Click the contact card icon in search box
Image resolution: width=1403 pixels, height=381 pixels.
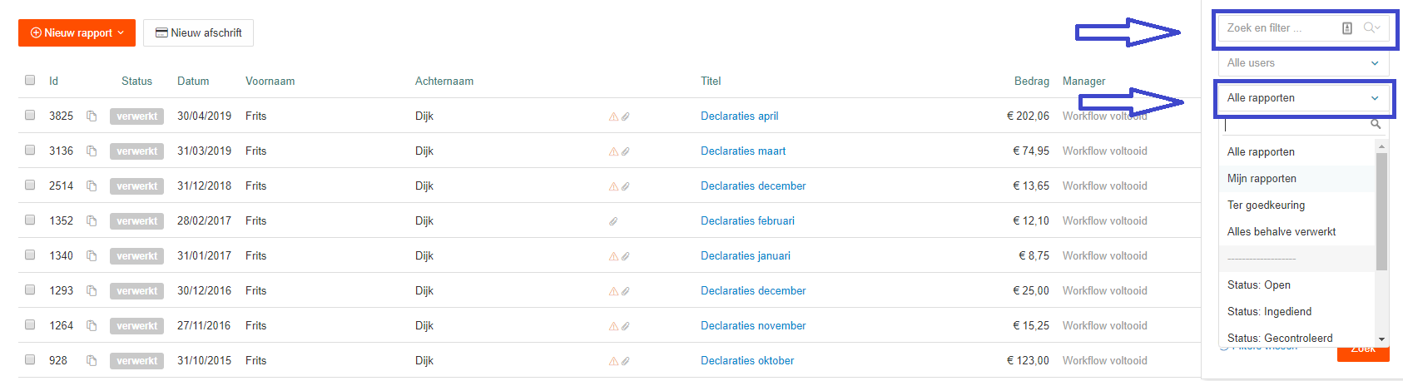[x=1347, y=28]
